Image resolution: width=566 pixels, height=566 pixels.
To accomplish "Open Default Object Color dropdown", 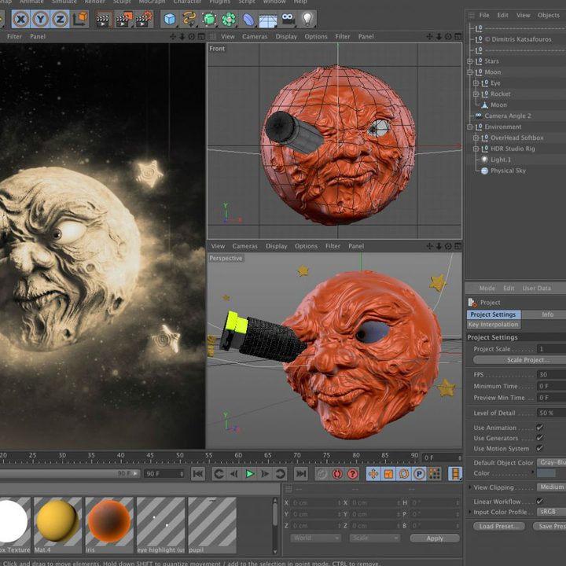I will (552, 462).
